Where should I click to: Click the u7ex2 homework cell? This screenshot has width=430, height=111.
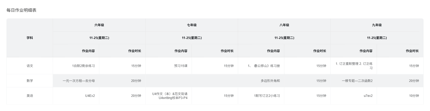(x=368, y=96)
